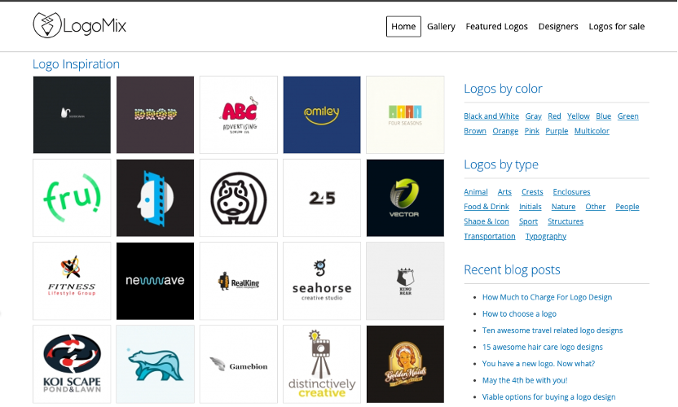Filter logos by Orange color
678x407 pixels.
tap(505, 131)
